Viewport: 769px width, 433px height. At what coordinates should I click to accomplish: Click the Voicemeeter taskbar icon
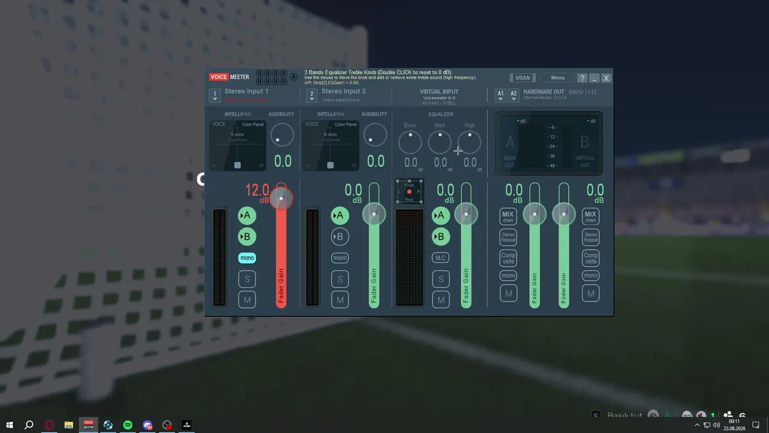pyautogui.click(x=88, y=425)
